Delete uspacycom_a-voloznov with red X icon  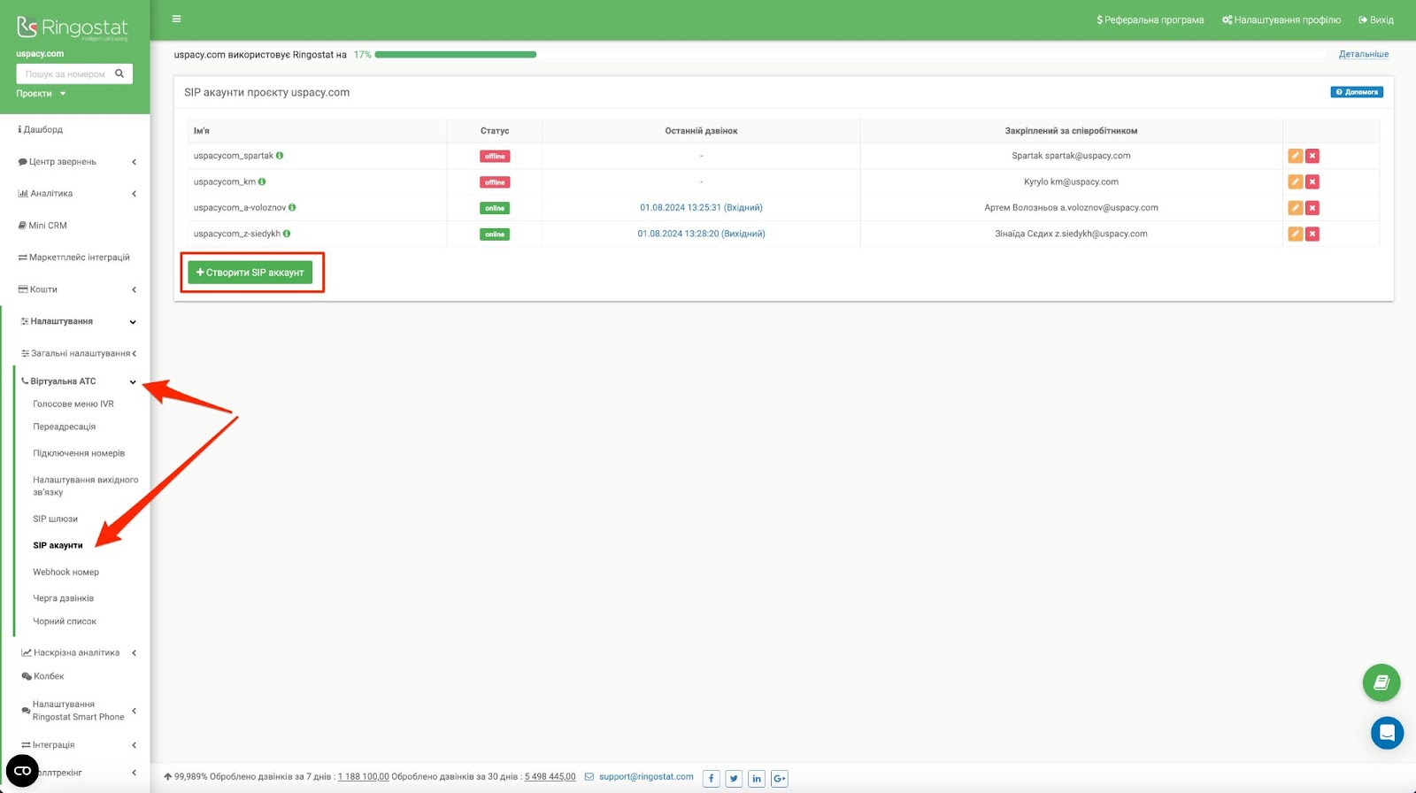click(x=1312, y=208)
